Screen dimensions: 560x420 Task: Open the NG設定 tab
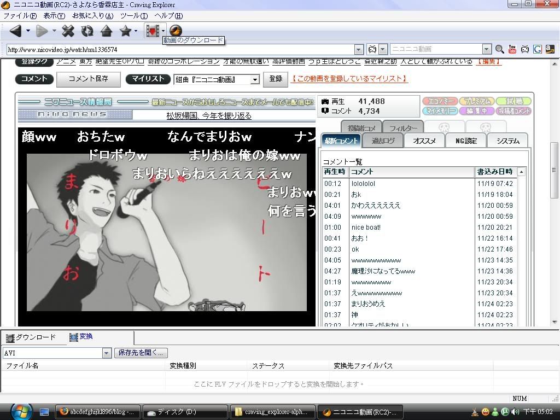[x=466, y=141]
